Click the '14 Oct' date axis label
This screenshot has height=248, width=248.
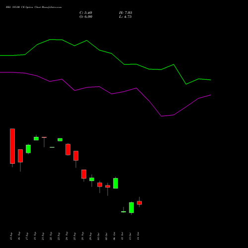pos(138,236)
